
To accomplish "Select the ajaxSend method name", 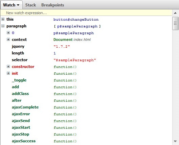I will click(21, 121).
